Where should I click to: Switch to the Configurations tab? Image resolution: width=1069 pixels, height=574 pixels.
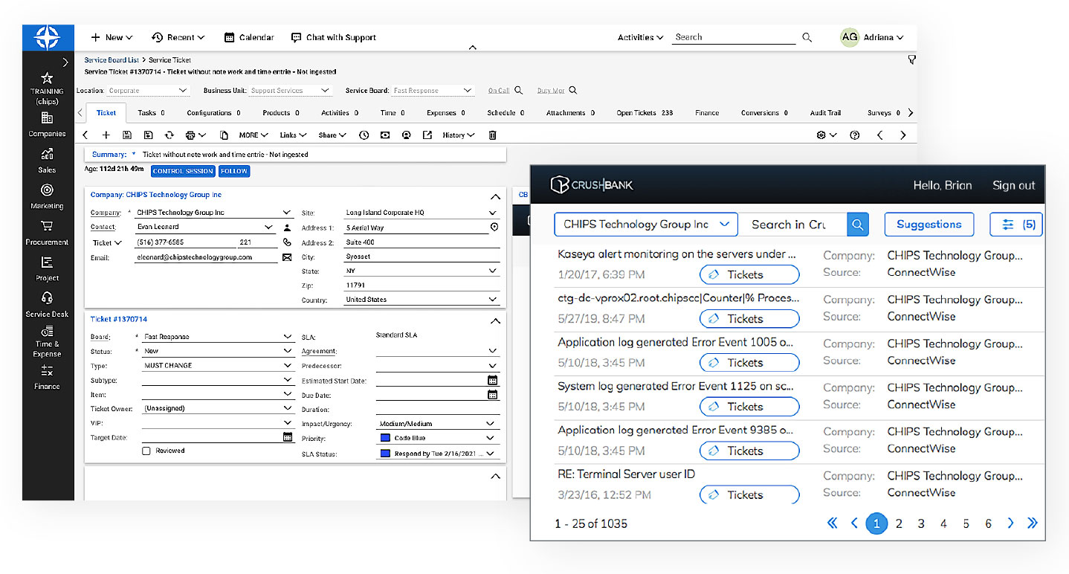pos(214,113)
